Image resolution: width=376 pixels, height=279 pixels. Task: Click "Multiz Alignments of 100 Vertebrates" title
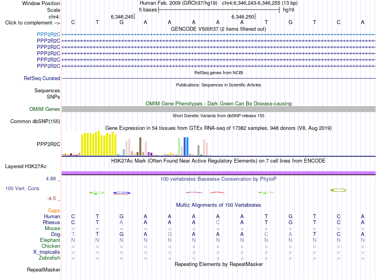[x=218, y=205]
